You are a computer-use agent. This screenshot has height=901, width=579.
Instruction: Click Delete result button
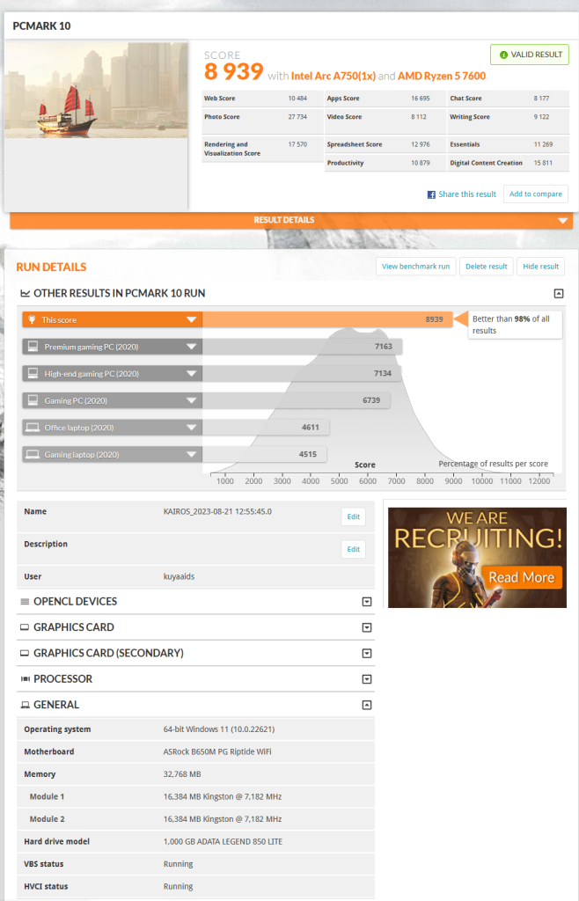(x=486, y=267)
